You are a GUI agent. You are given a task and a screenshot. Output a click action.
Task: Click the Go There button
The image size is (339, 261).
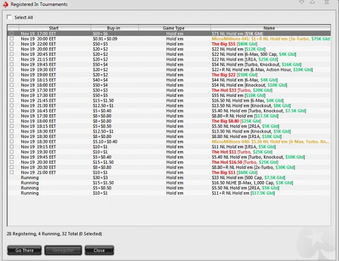pyautogui.click(x=24, y=250)
